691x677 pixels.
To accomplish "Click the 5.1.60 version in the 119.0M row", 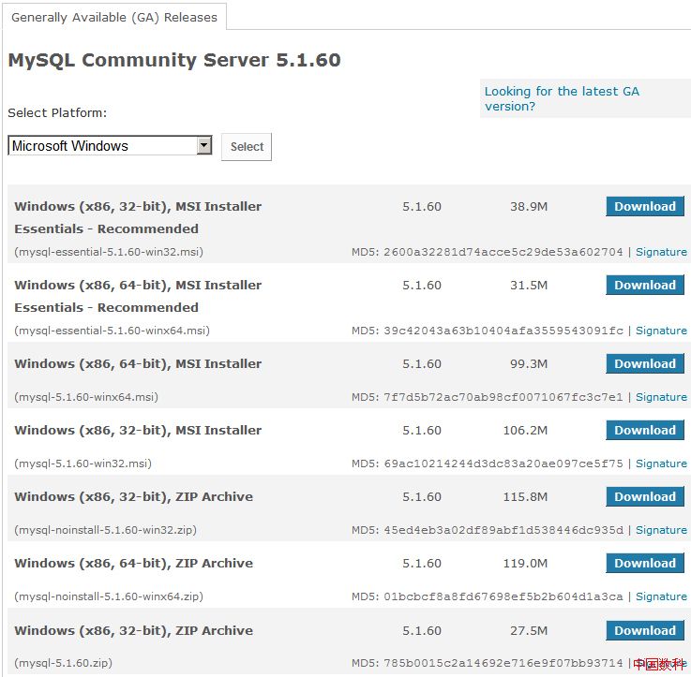I will (x=422, y=564).
